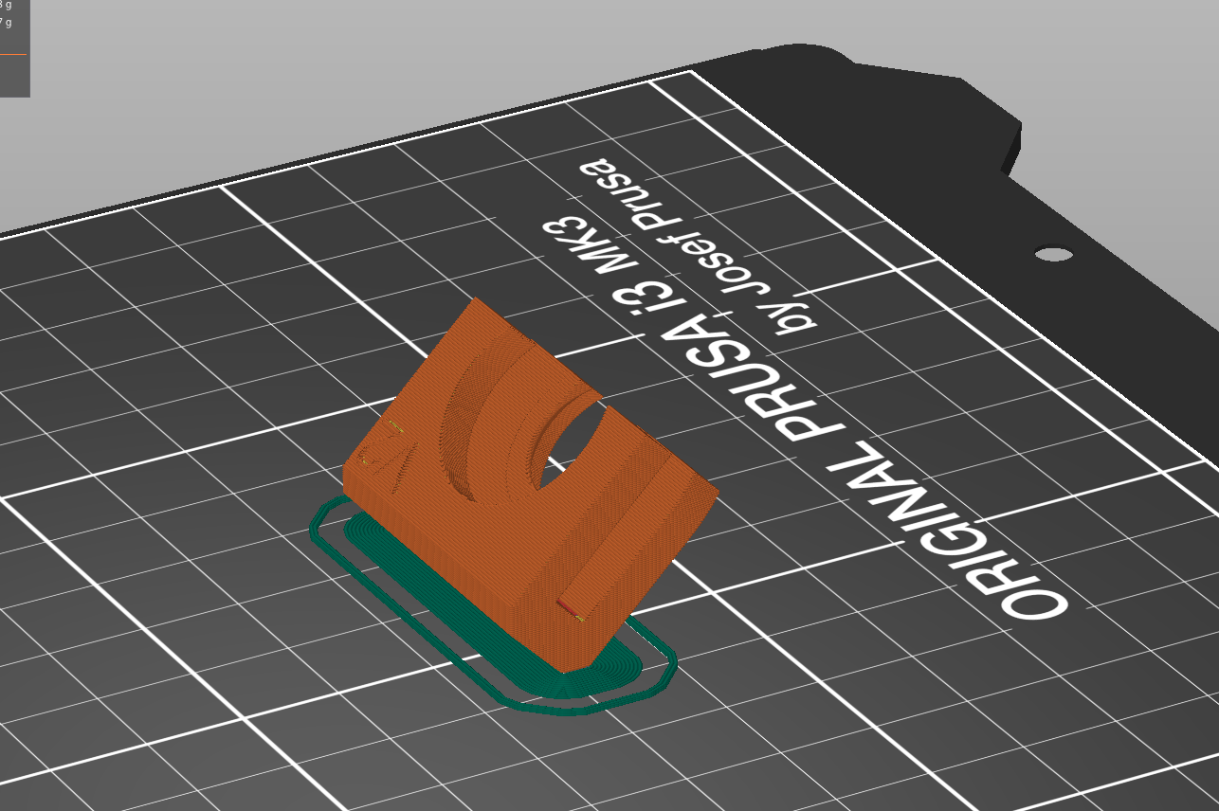This screenshot has height=811, width=1219.
Task: Click the yellow marker on the model's left edge
Action: (396, 425)
